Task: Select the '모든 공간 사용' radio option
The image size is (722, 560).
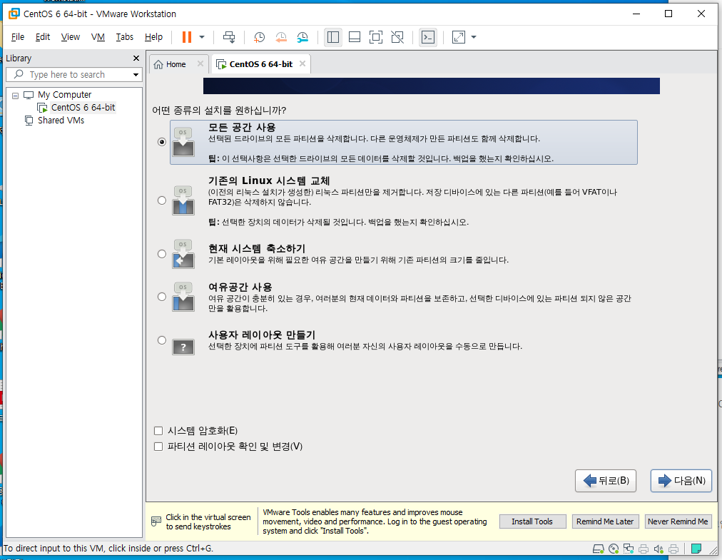Action: (162, 142)
